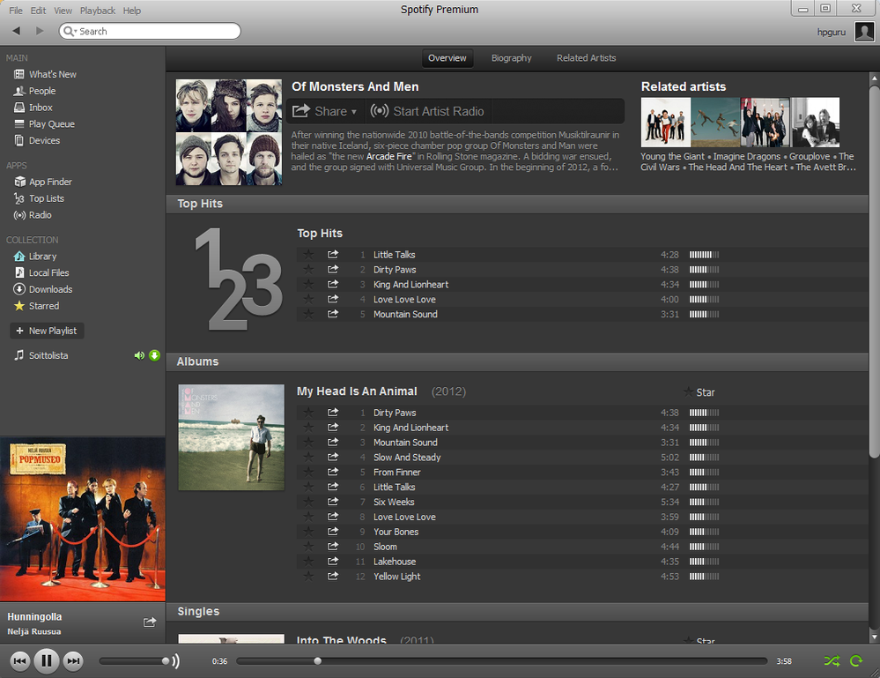
Task: Select the Overview tab
Action: tap(447, 58)
